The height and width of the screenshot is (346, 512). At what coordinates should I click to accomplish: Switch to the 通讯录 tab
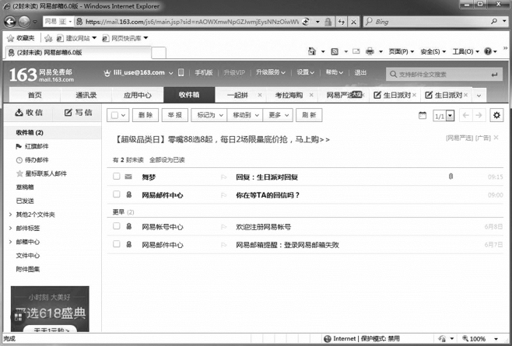86,95
